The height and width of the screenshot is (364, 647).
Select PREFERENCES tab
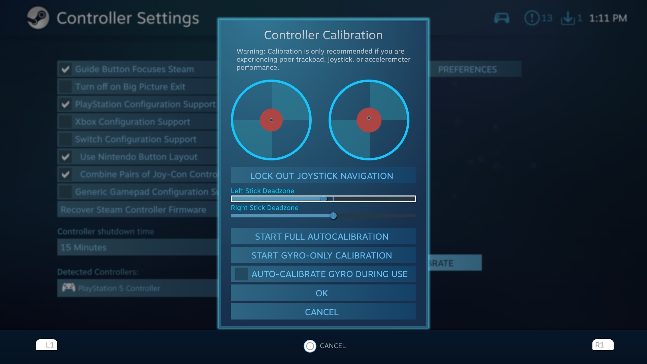pos(468,69)
